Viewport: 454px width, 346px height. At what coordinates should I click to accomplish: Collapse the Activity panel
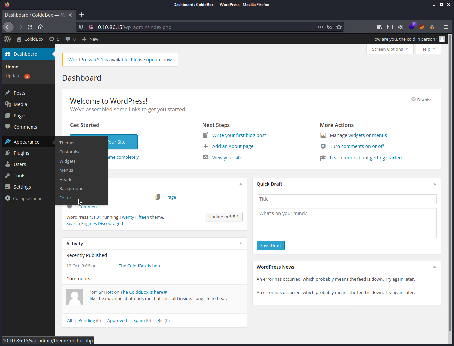coord(241,243)
